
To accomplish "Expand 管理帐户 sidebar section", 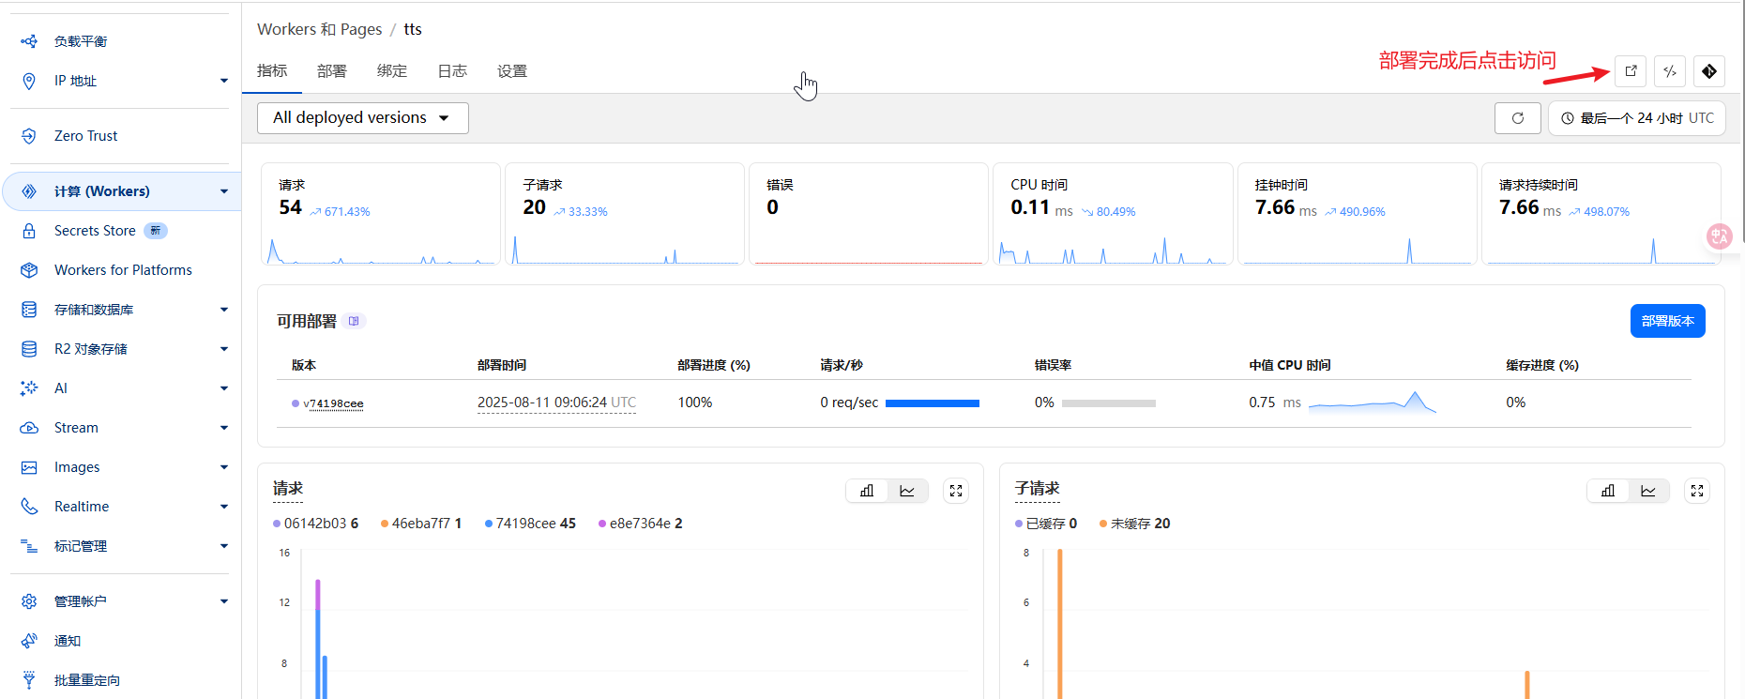I will [224, 601].
